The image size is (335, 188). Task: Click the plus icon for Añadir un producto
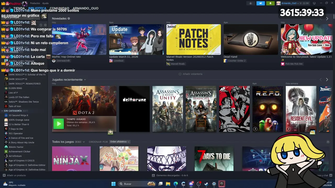(4, 175)
